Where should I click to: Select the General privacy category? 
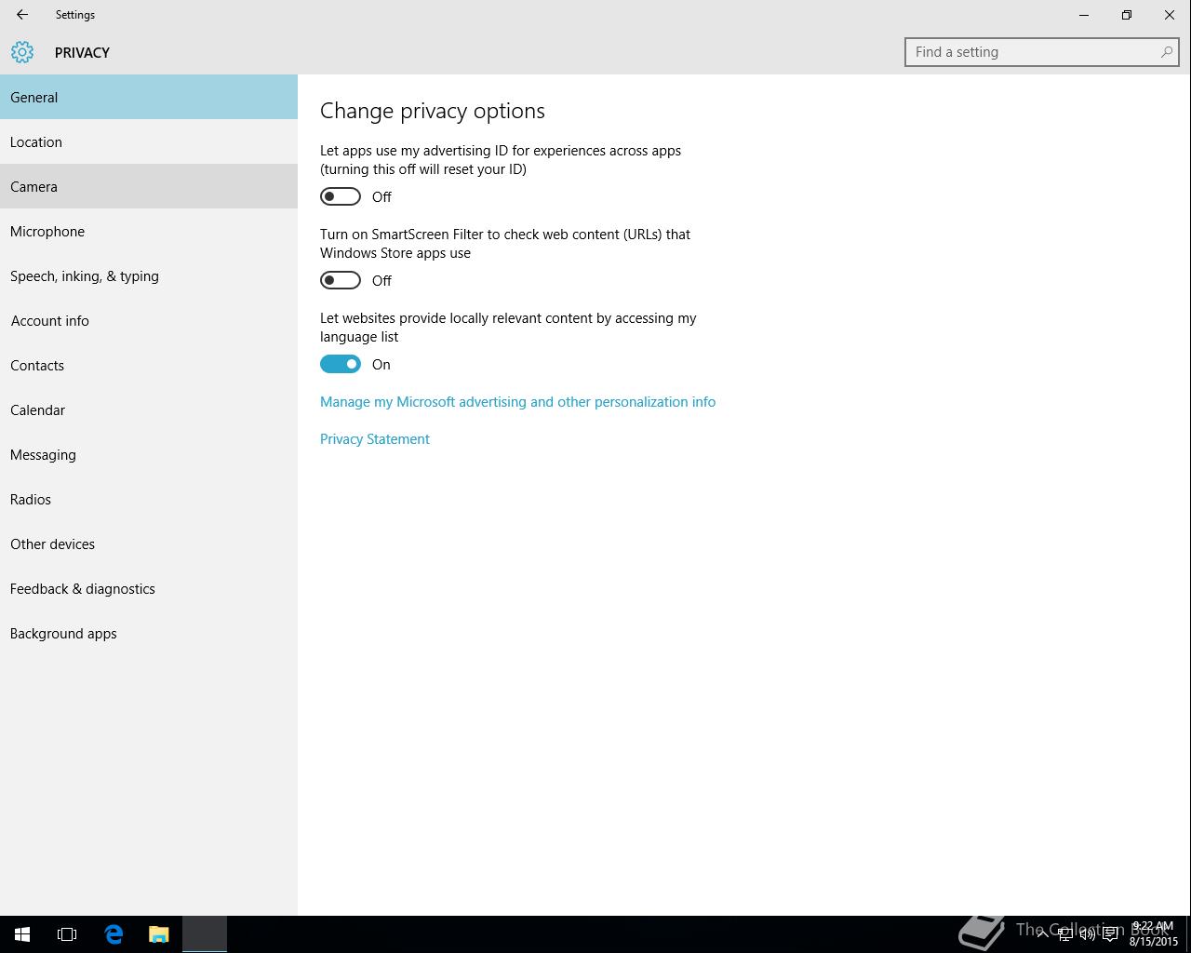click(x=149, y=97)
